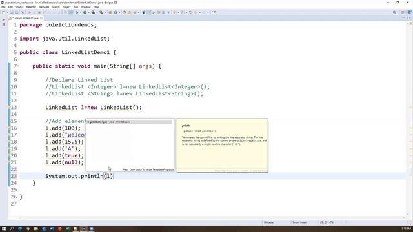
Task: Click the Search magnifier at top right
Action: click(394, 12)
